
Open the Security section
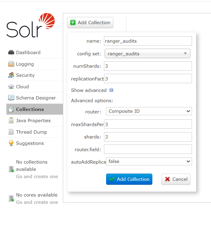[x=34, y=75]
